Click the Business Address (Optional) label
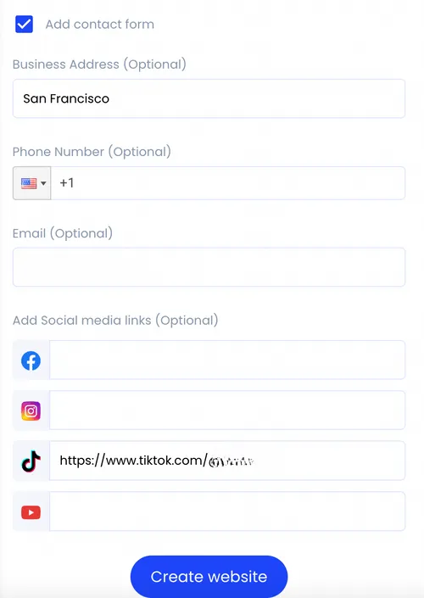This screenshot has width=424, height=598. pos(99,64)
